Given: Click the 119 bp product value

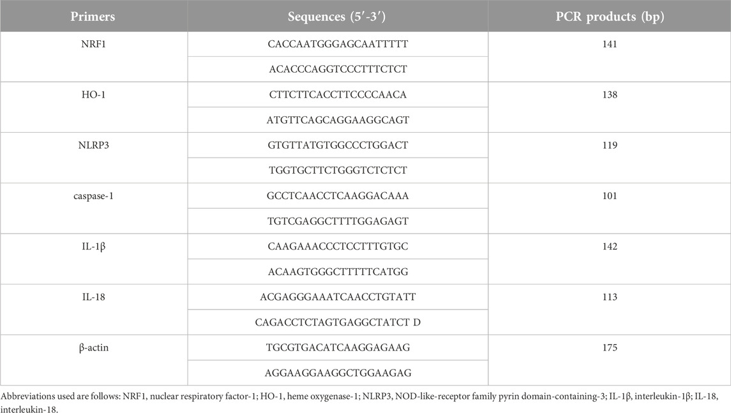Looking at the screenshot, I should 609,146.
